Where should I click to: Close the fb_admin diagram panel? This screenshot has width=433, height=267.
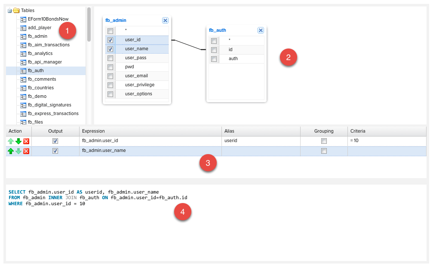pyautogui.click(x=165, y=20)
